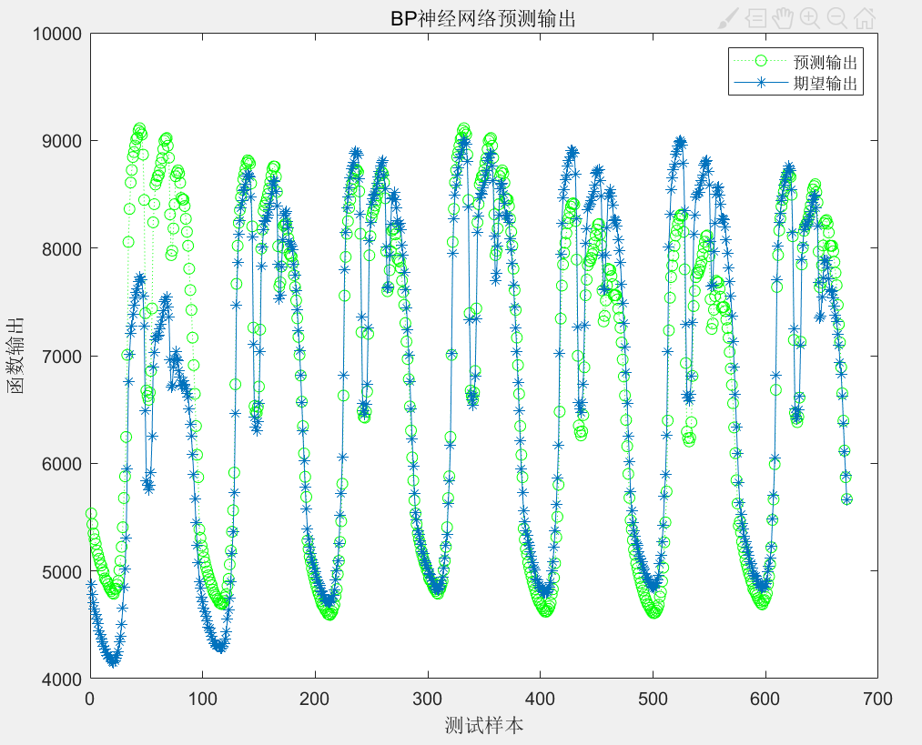Click the green circle legend marker

pyautogui.click(x=761, y=61)
